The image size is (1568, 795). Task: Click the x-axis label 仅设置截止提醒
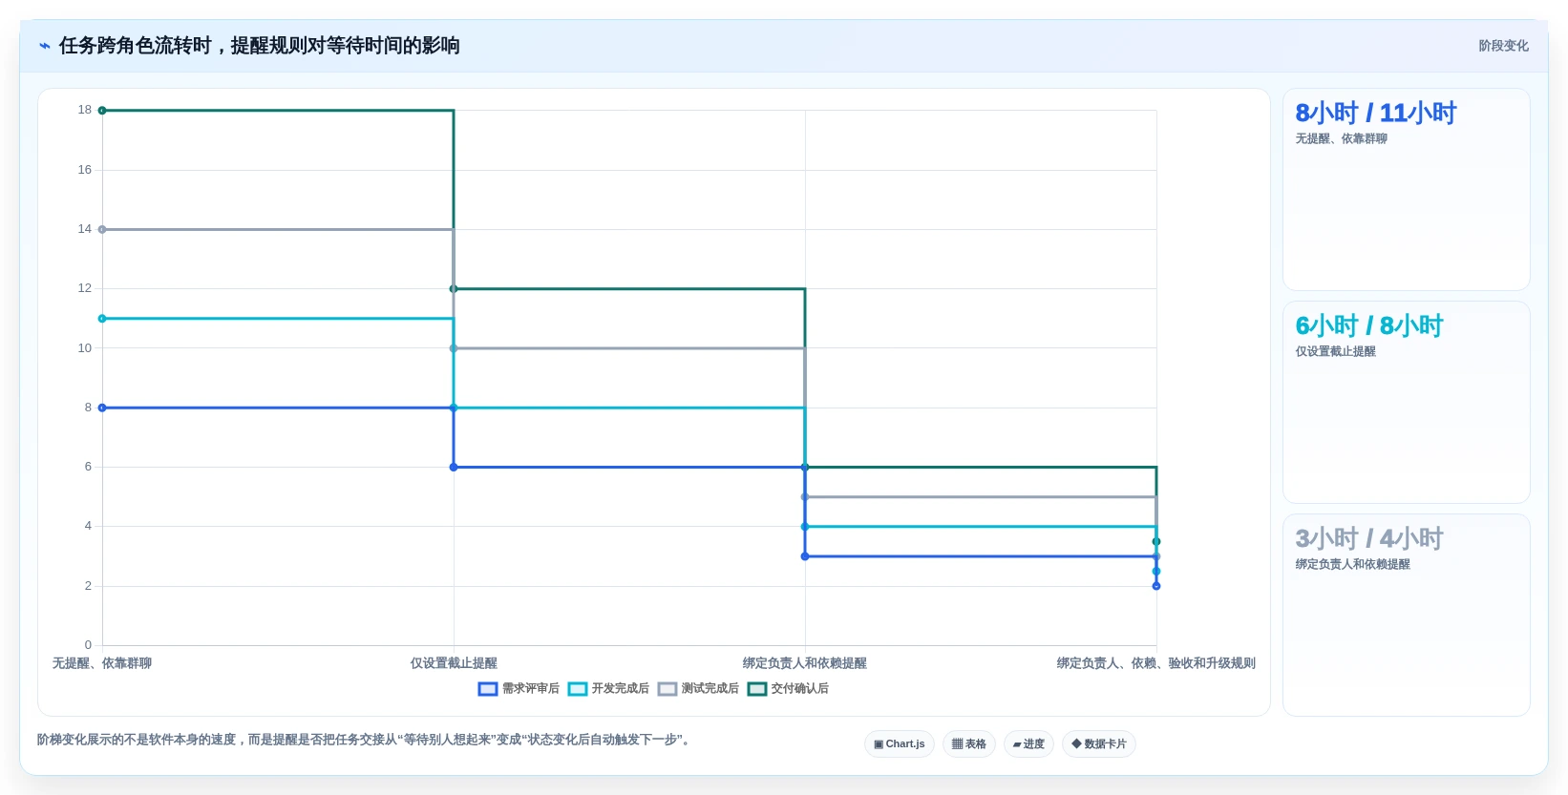click(x=454, y=663)
